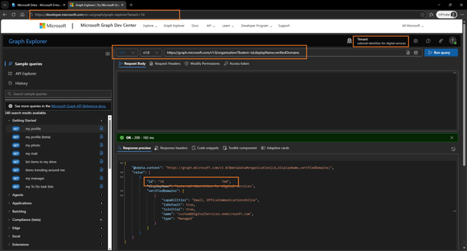
Task: Dismiss the OK 200 status banner
Action: [x=452, y=138]
